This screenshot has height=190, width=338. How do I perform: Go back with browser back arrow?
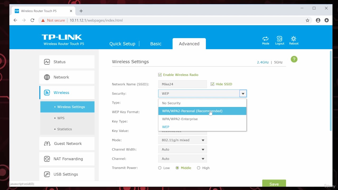click(x=15, y=20)
